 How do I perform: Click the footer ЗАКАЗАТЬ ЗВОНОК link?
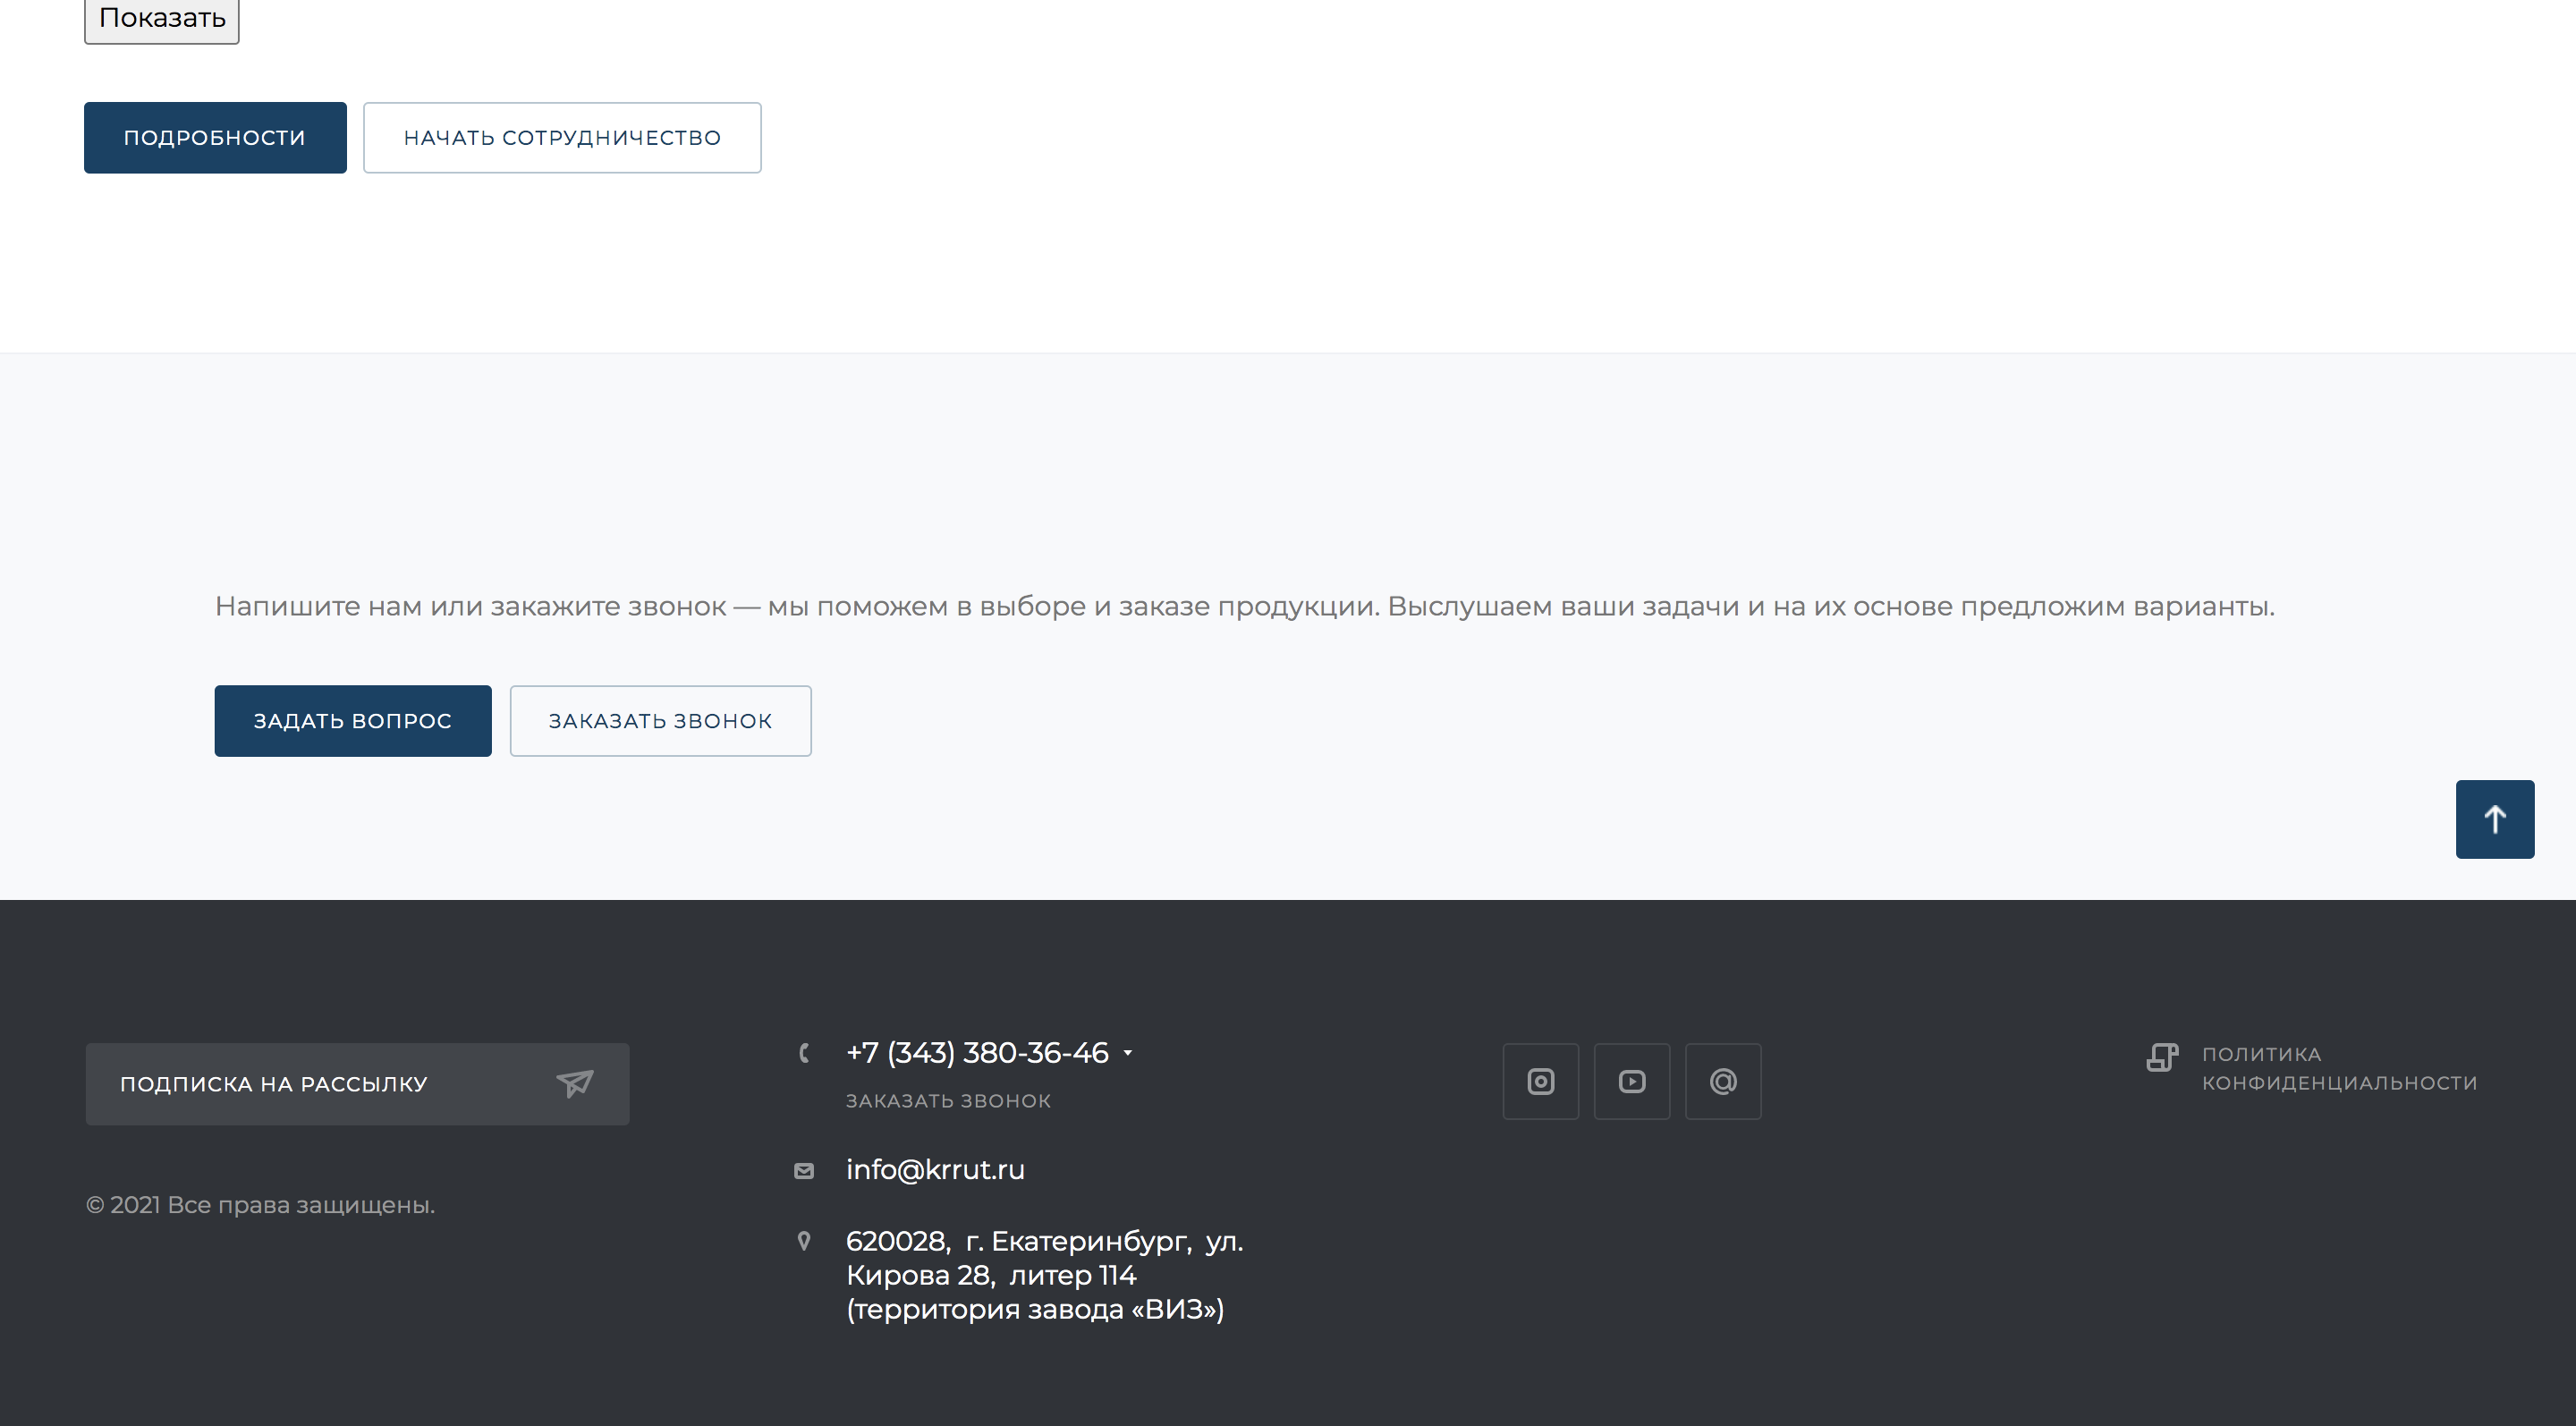(x=948, y=1101)
